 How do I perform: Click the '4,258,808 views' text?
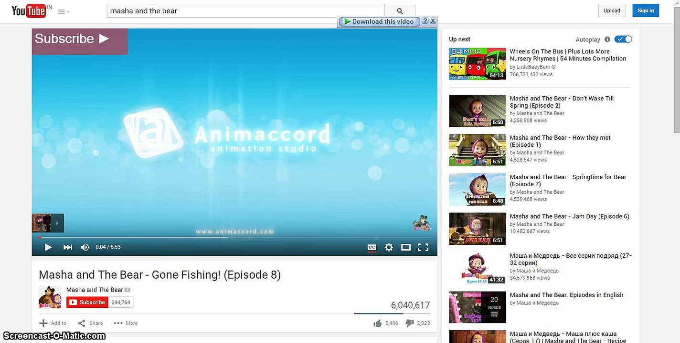tap(528, 121)
